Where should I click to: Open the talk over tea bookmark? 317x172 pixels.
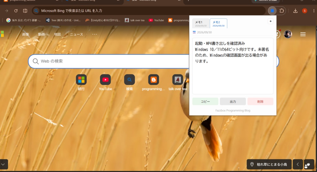[135, 20]
